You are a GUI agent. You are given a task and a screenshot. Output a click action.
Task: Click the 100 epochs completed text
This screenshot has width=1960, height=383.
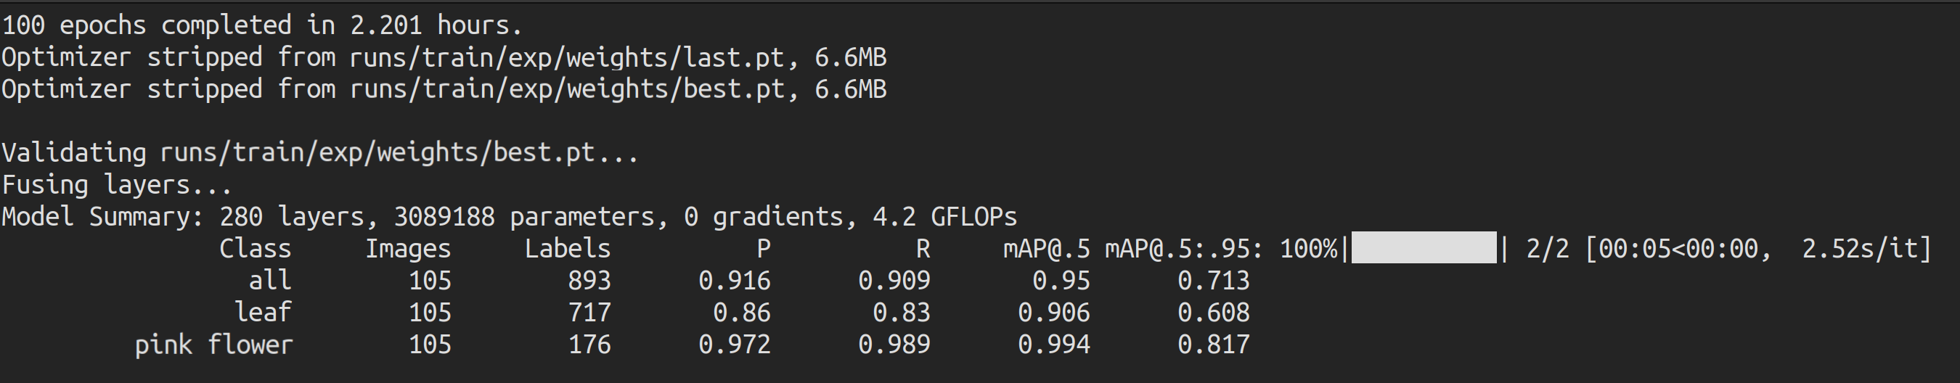point(263,25)
